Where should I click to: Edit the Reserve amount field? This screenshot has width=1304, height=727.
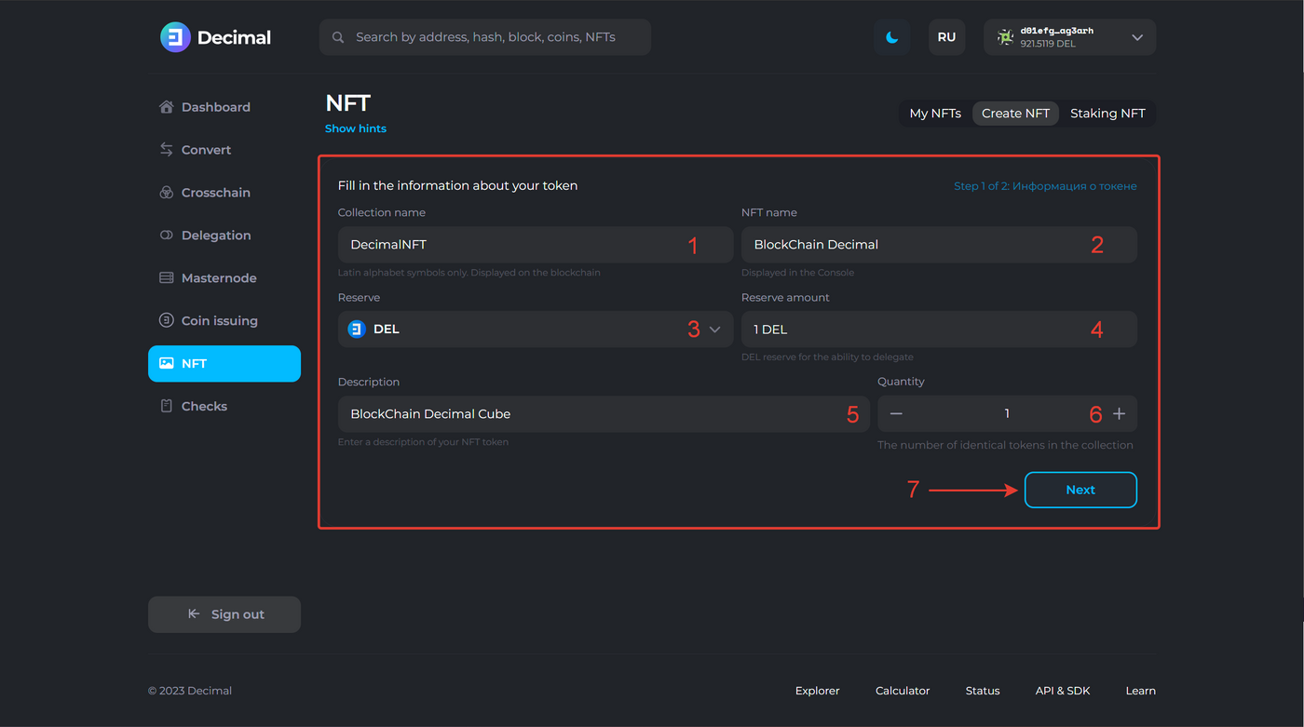(x=939, y=329)
